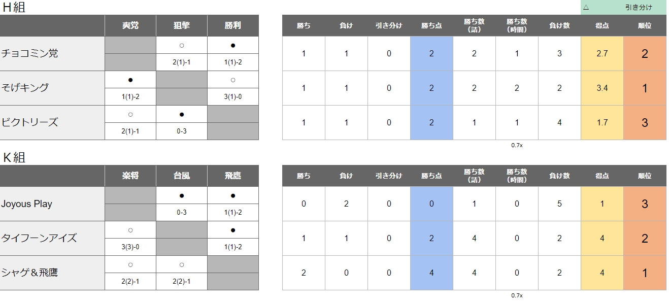
Task: Click the シャゲ＆飛鷹 team cell
Action: tap(52, 273)
